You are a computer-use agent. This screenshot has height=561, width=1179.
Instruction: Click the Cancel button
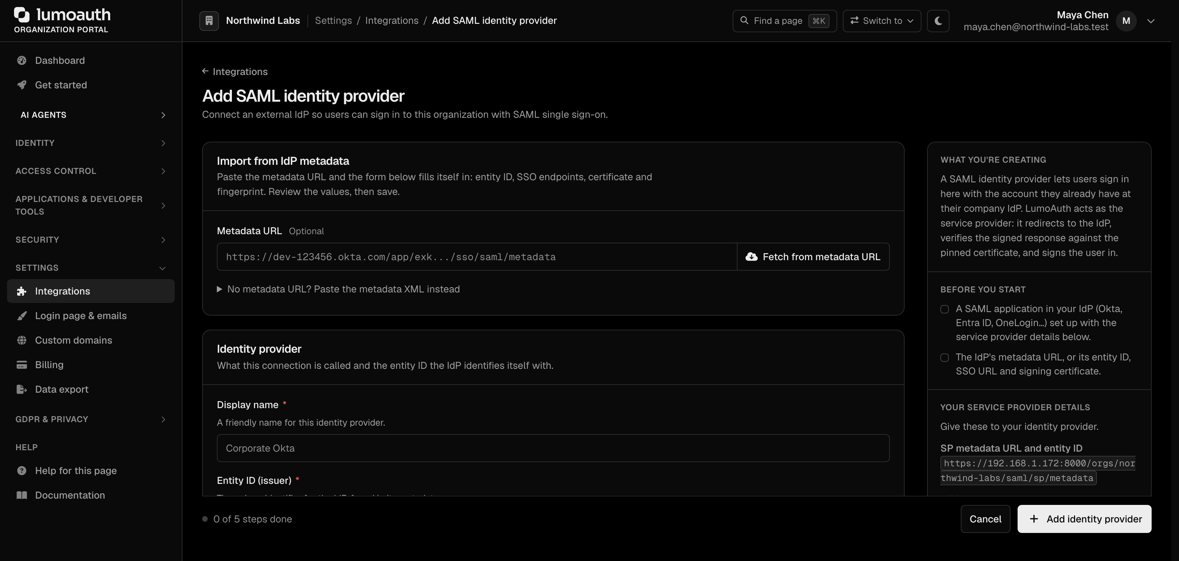(x=985, y=519)
